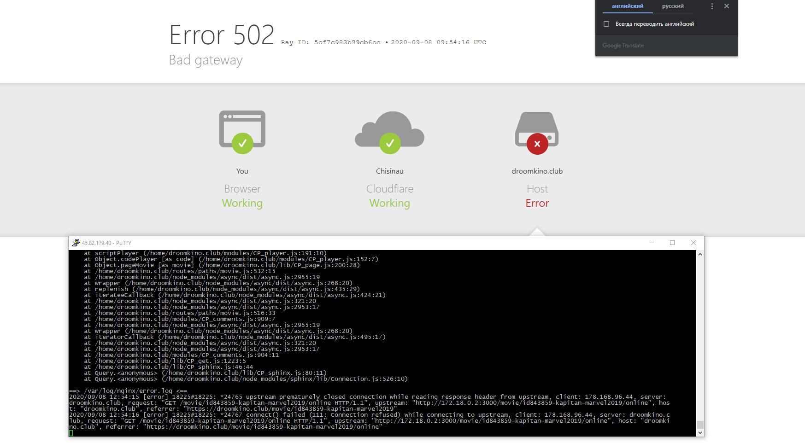
Task: Click the Ray ID text line
Action: coord(383,42)
